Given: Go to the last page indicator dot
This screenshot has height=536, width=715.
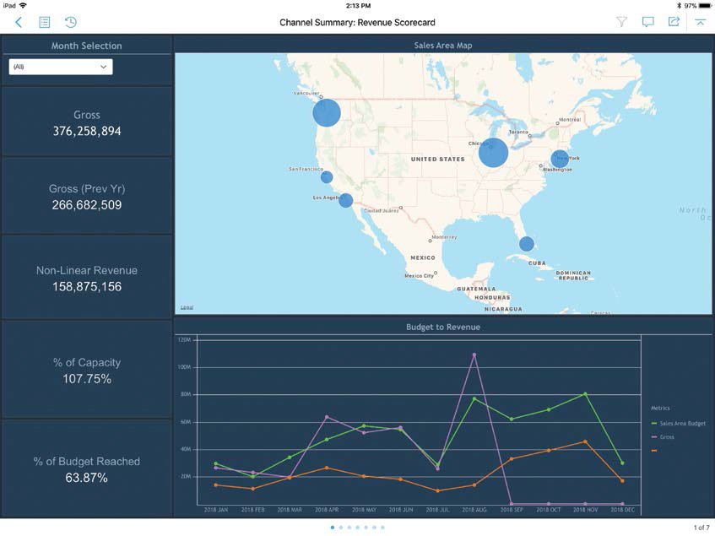Looking at the screenshot, I should point(382,528).
